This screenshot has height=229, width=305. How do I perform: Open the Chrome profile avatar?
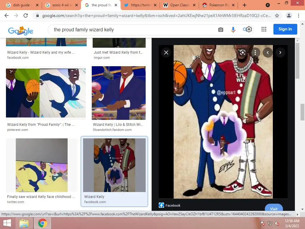pos(289,16)
